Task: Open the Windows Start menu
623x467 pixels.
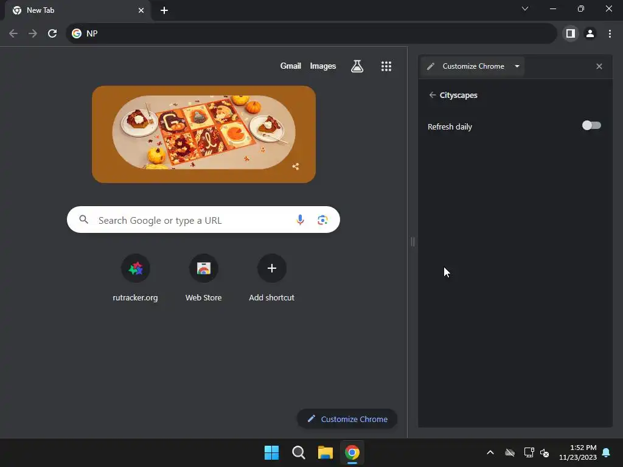Action: click(x=272, y=452)
